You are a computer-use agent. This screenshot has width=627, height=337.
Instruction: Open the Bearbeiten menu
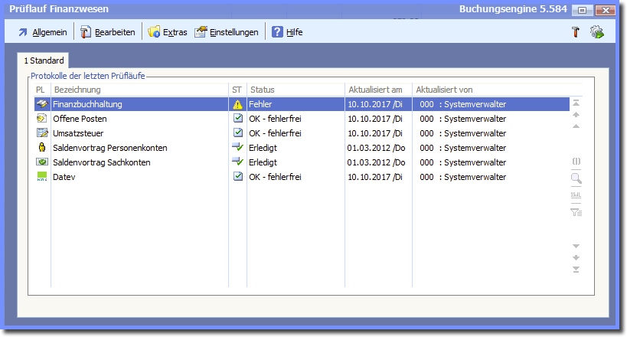coord(107,32)
